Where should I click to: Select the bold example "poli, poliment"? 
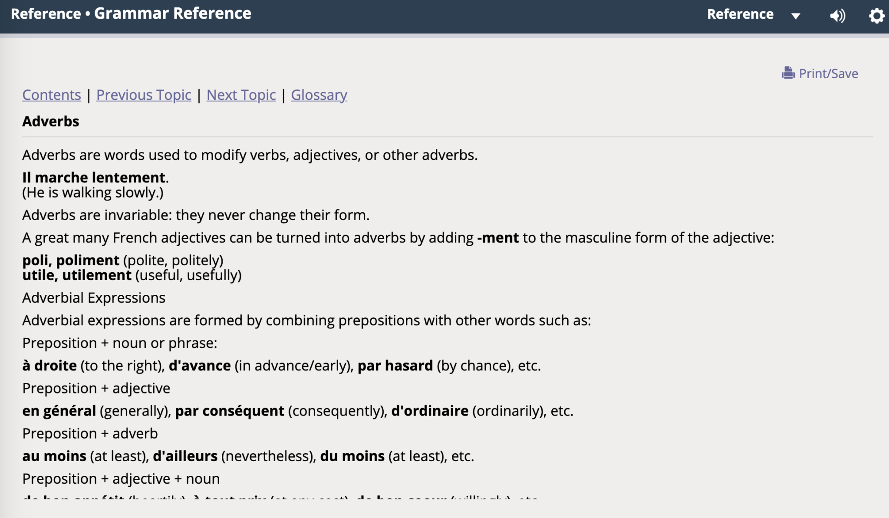coord(71,260)
